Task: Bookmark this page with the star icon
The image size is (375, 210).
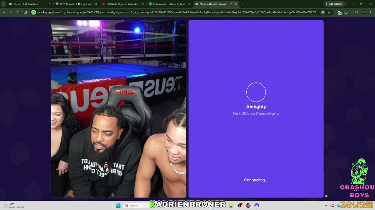Action: [x=329, y=12]
